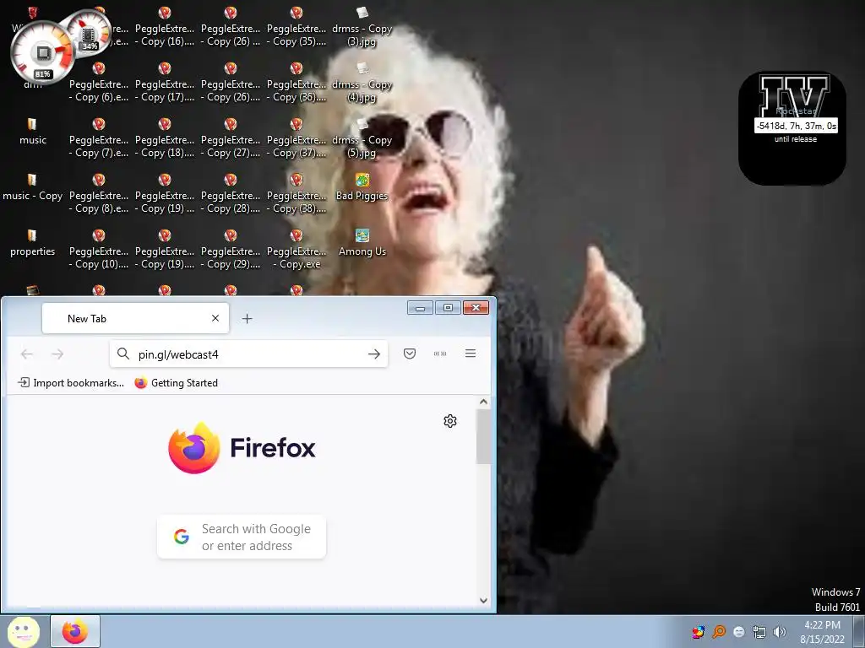Select drmss - Copy (4).jpg file

tap(362, 82)
